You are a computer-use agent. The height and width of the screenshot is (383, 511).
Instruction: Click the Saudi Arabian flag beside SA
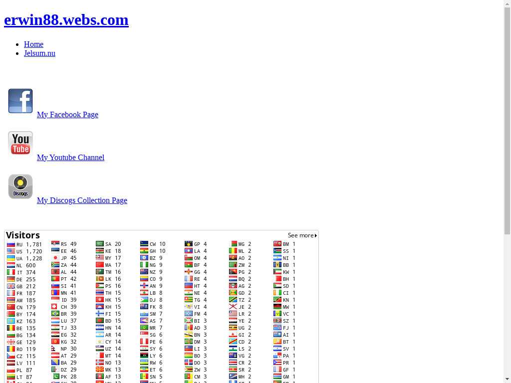coord(100,244)
